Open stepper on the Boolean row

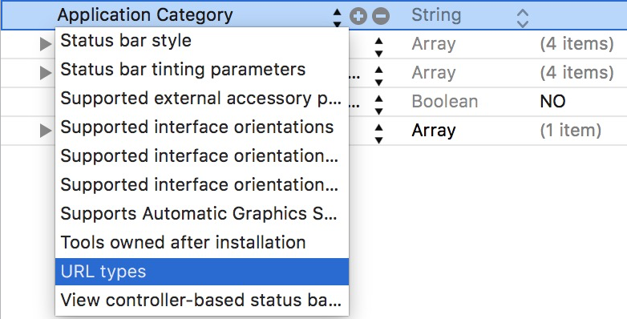[378, 105]
